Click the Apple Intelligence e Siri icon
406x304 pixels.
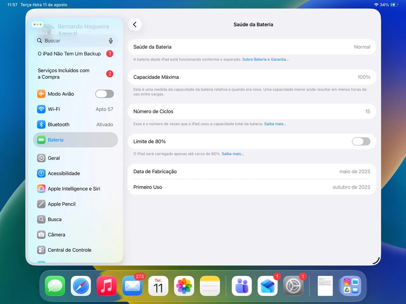(41, 189)
